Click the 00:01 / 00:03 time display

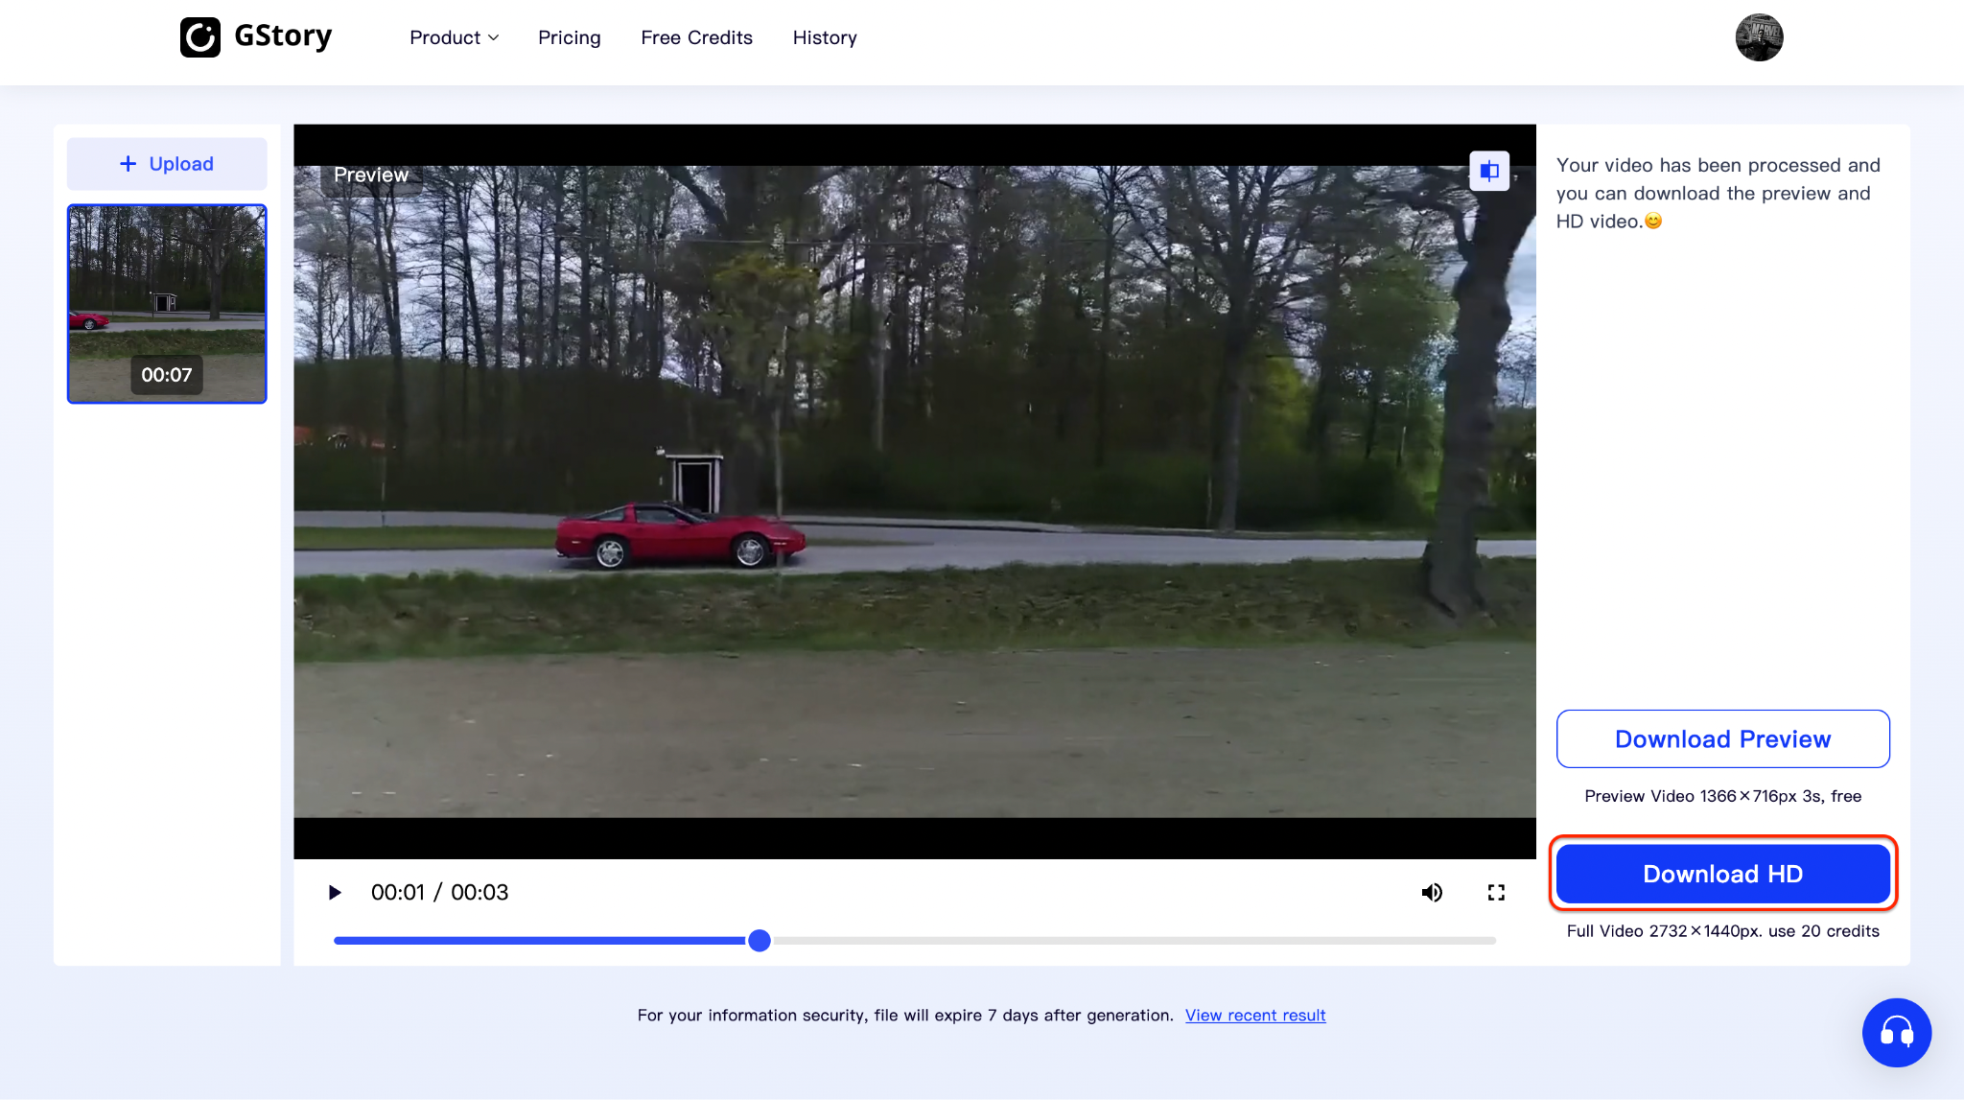coord(440,892)
